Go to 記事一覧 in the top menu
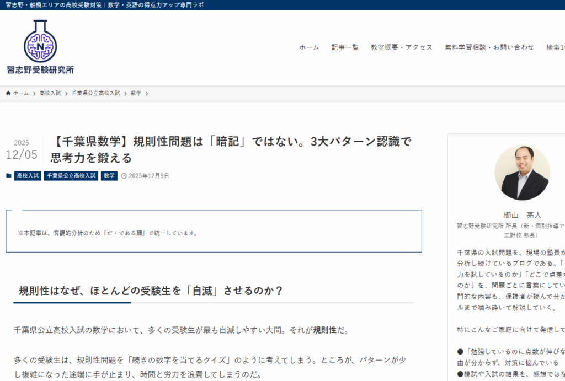Screen dimensions: 565x381 tap(345, 47)
